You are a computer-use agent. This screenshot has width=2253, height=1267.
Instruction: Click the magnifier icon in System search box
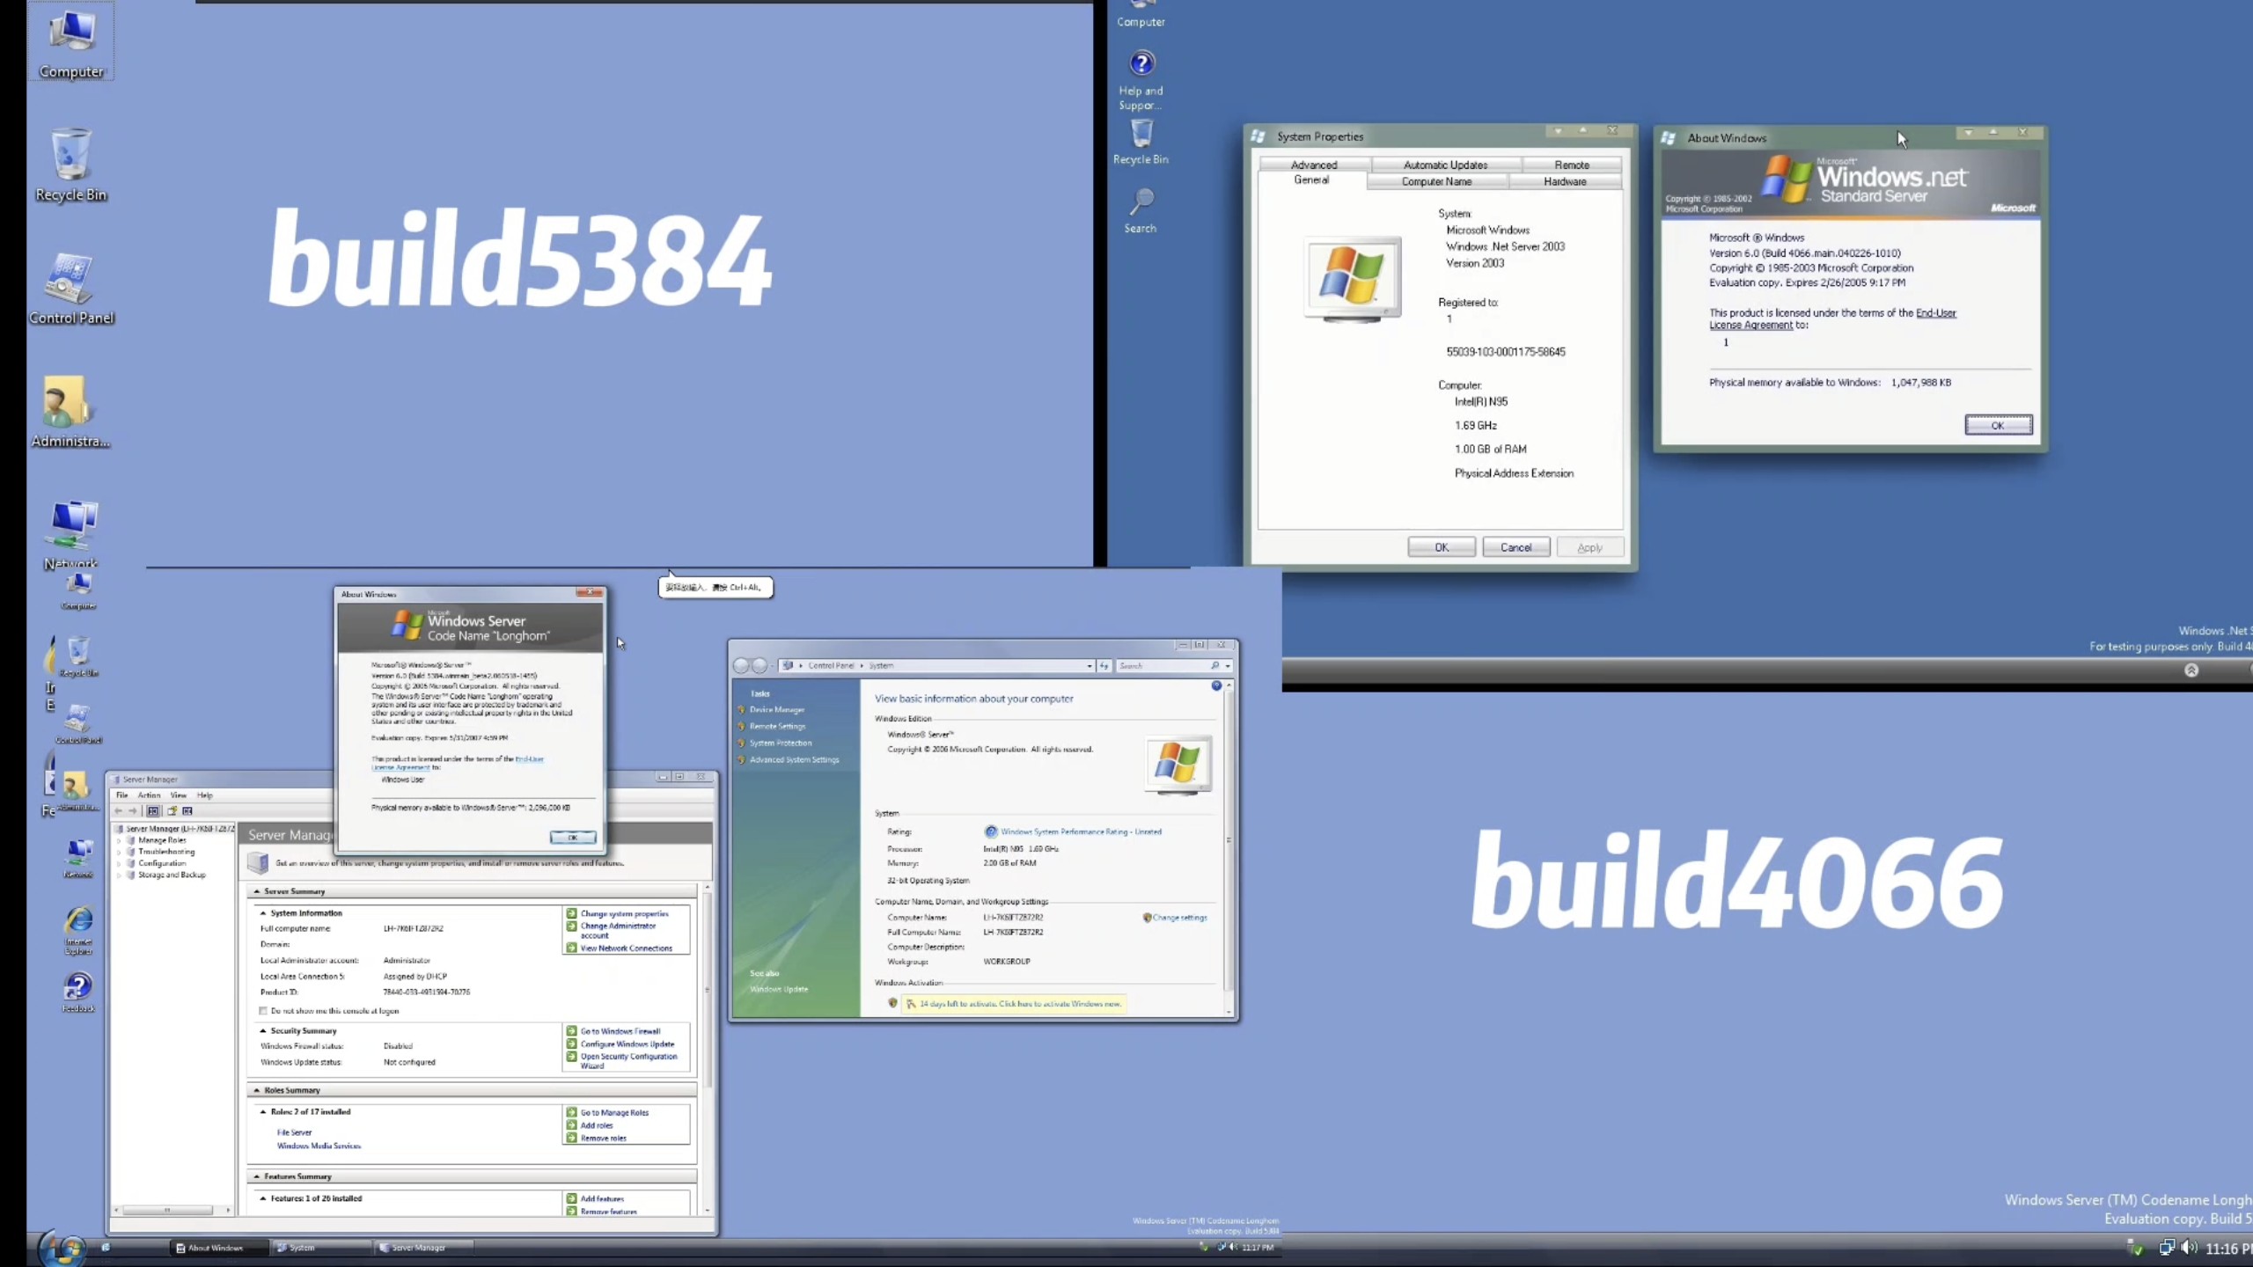1215,666
